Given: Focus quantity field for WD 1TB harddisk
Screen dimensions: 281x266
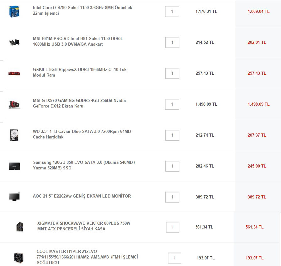Looking at the screenshot, I should 172,135.
